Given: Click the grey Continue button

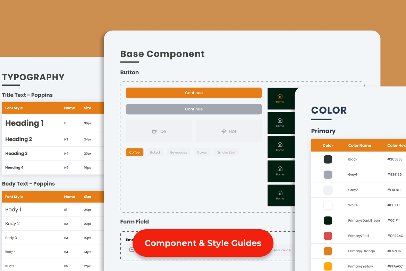Looking at the screenshot, I should click(194, 109).
